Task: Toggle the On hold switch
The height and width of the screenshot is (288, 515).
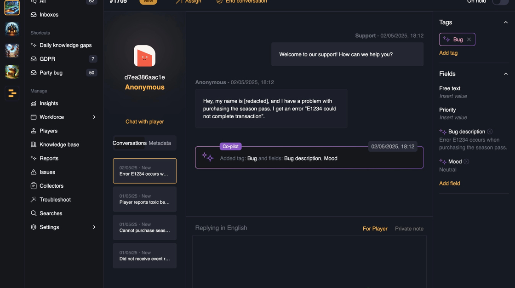Action: (500, 2)
